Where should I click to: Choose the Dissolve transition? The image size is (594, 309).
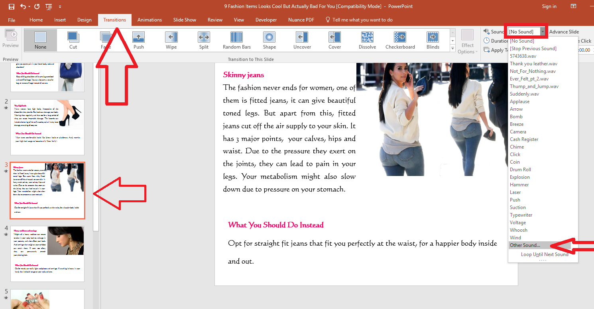(x=367, y=40)
